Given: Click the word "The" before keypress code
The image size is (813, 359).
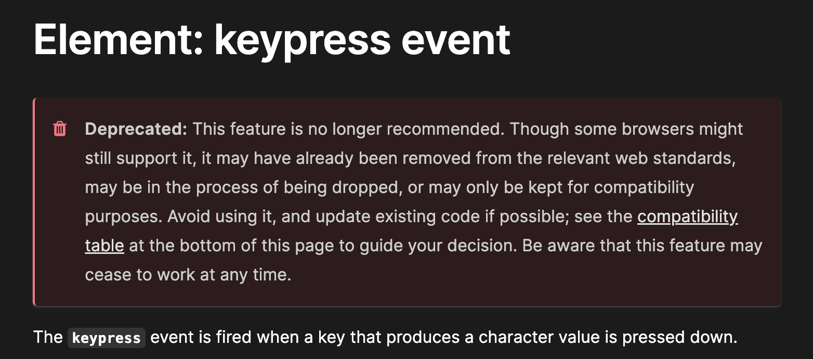Looking at the screenshot, I should (48, 338).
